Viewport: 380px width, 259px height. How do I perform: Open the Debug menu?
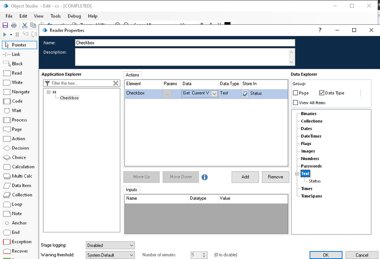[x=74, y=16]
